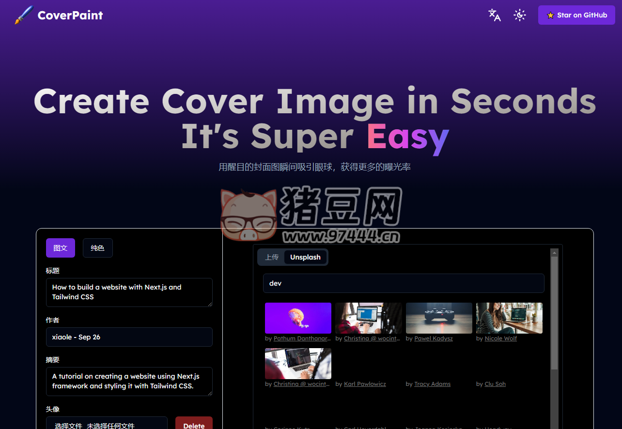Open Pawel Kadysz photographer link

(434, 338)
